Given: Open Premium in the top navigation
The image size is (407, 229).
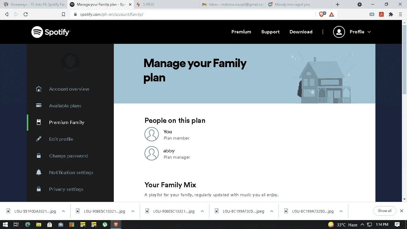Looking at the screenshot, I should 241,32.
